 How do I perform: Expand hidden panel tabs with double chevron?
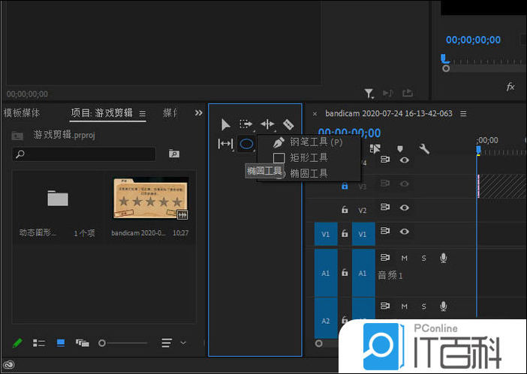click(198, 113)
